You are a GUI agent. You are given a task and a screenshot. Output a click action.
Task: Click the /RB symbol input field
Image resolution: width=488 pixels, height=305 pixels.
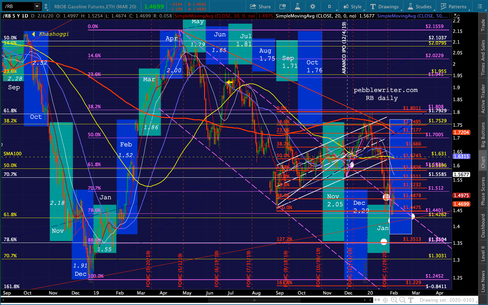18,6
